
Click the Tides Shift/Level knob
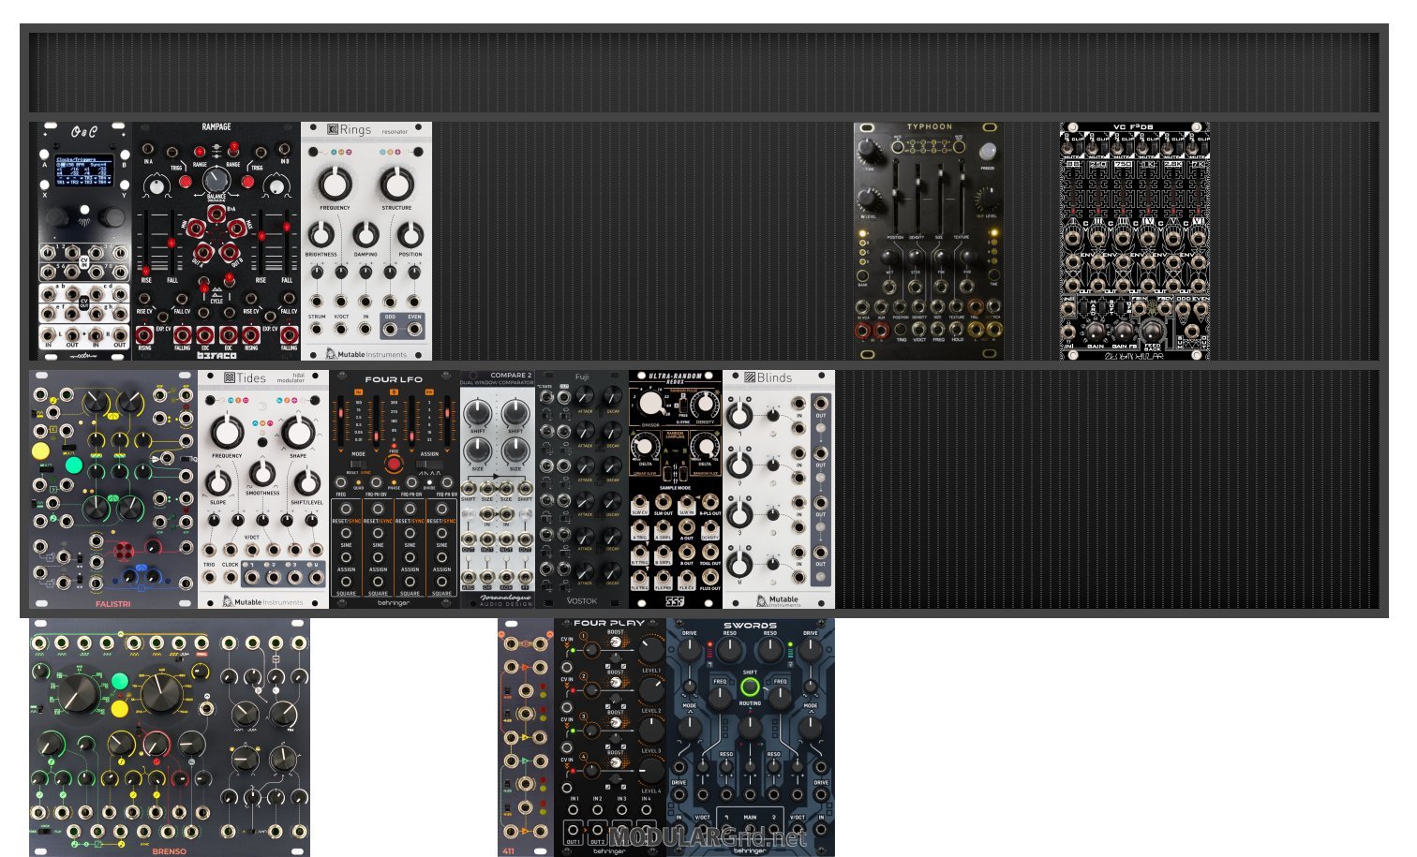click(306, 482)
